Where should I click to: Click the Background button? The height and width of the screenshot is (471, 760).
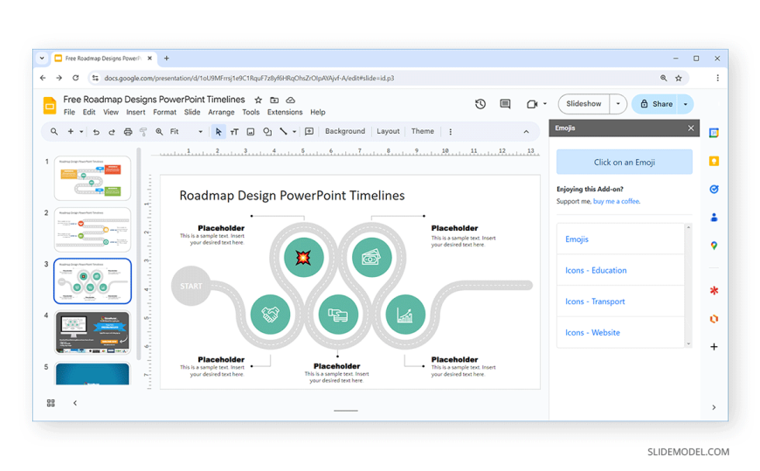click(x=345, y=131)
